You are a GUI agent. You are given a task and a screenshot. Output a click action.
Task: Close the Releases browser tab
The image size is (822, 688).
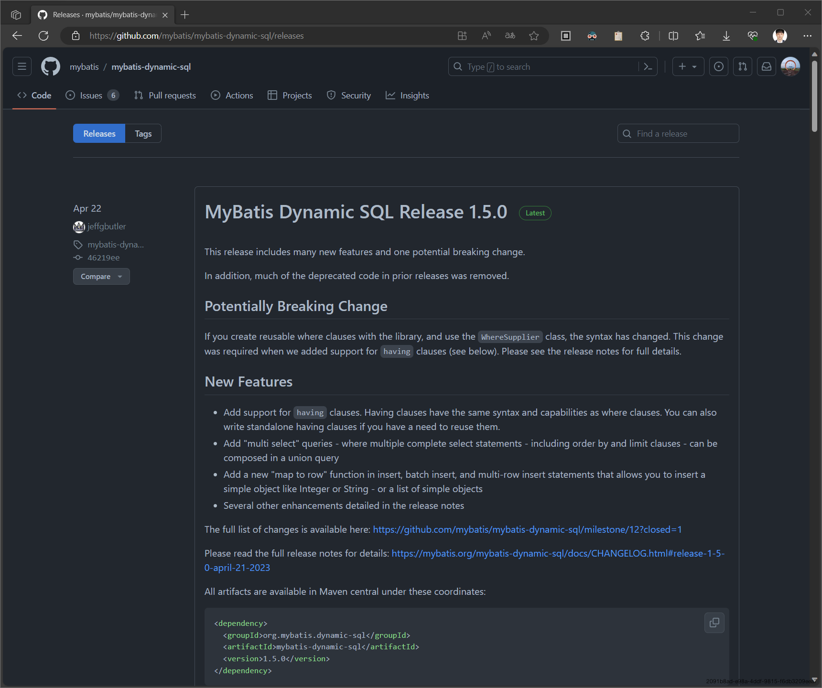pyautogui.click(x=165, y=15)
